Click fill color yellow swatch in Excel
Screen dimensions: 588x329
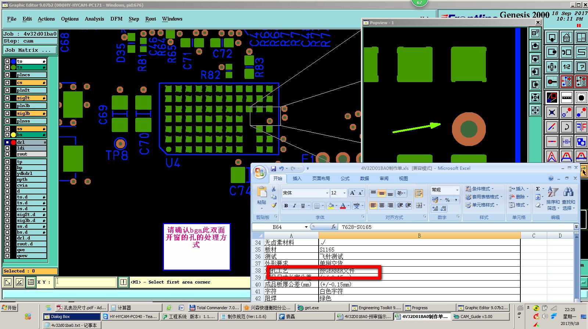pos(331,206)
